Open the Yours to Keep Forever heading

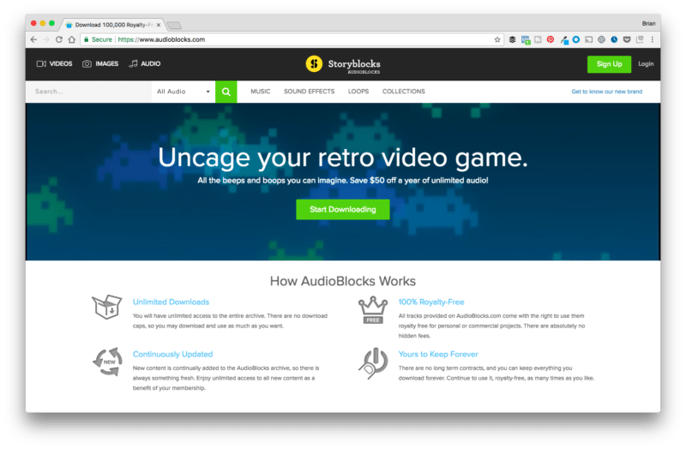point(438,354)
